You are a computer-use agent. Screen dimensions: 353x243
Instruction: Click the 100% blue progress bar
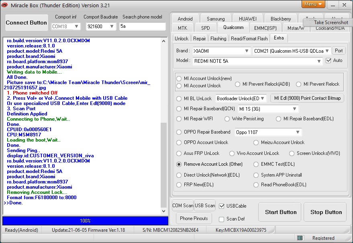(x=85, y=221)
